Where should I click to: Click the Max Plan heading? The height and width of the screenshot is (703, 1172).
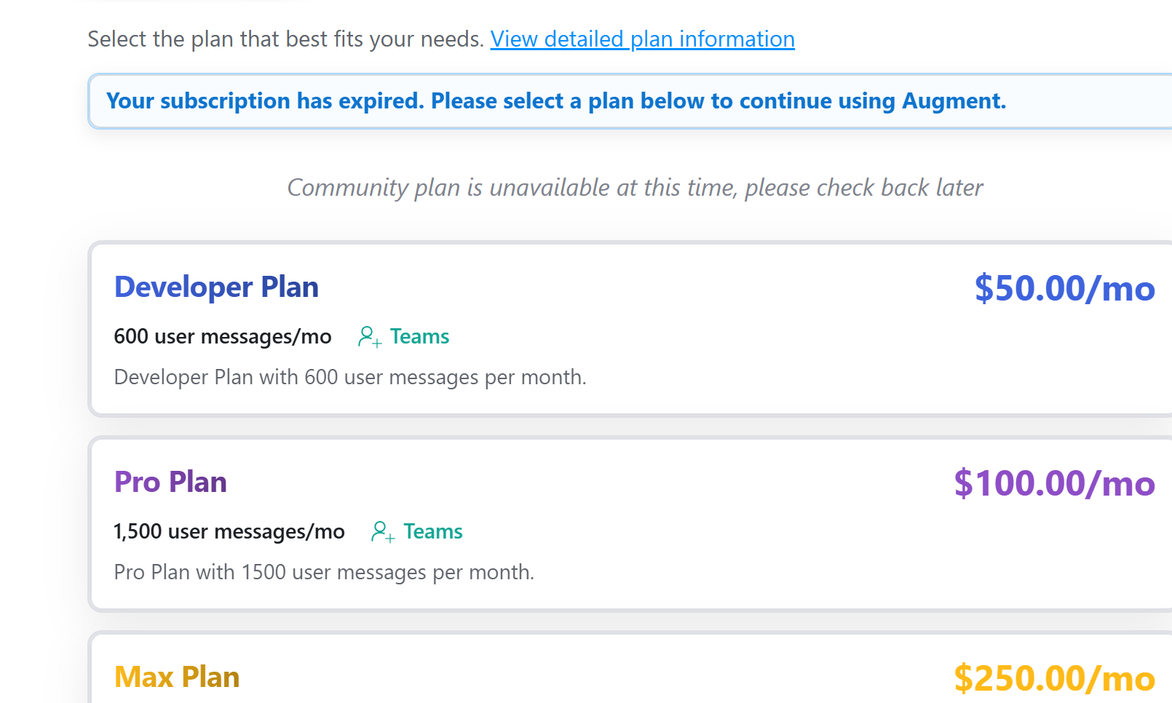177,677
